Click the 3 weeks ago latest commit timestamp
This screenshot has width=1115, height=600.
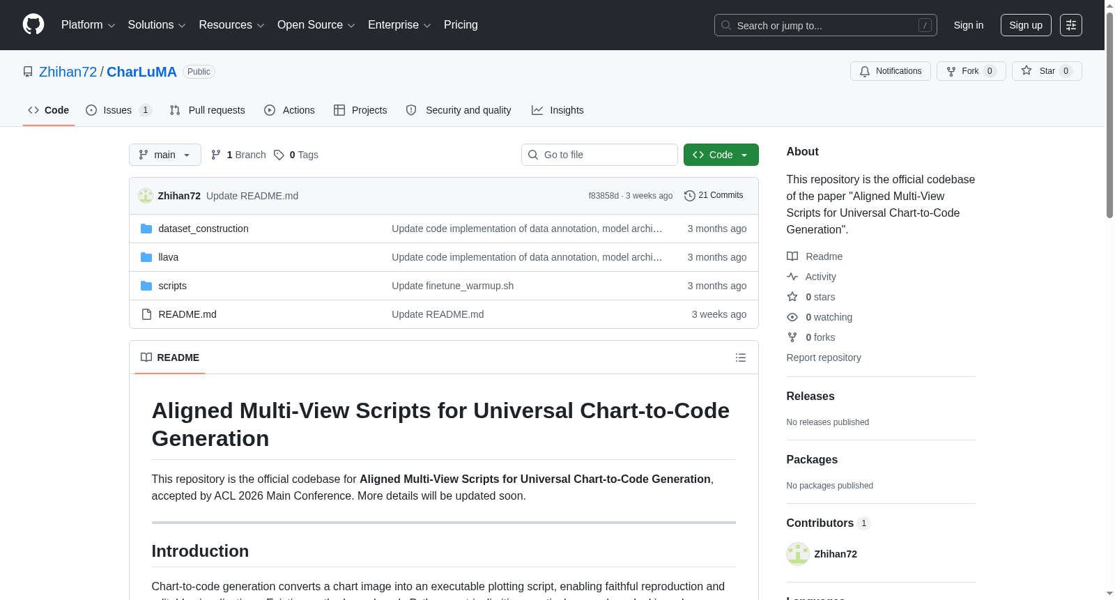pyautogui.click(x=649, y=196)
